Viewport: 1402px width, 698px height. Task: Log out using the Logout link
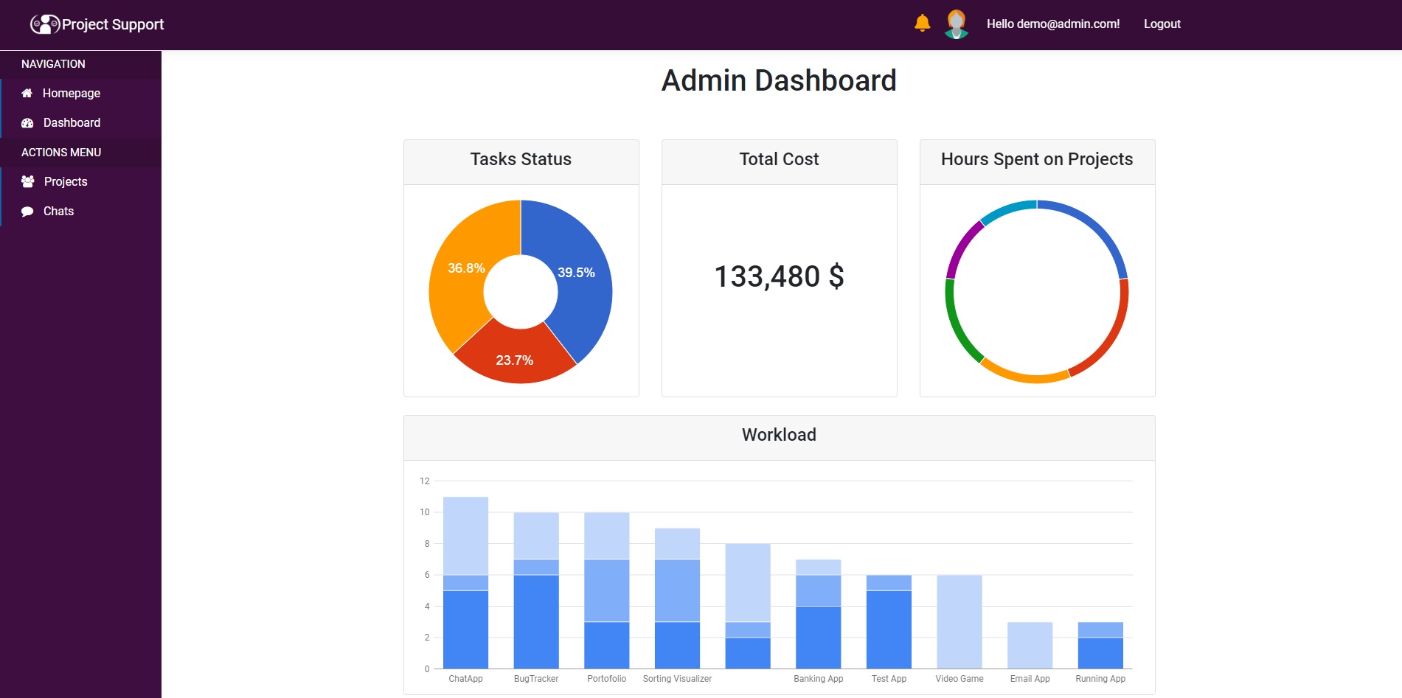coord(1162,24)
